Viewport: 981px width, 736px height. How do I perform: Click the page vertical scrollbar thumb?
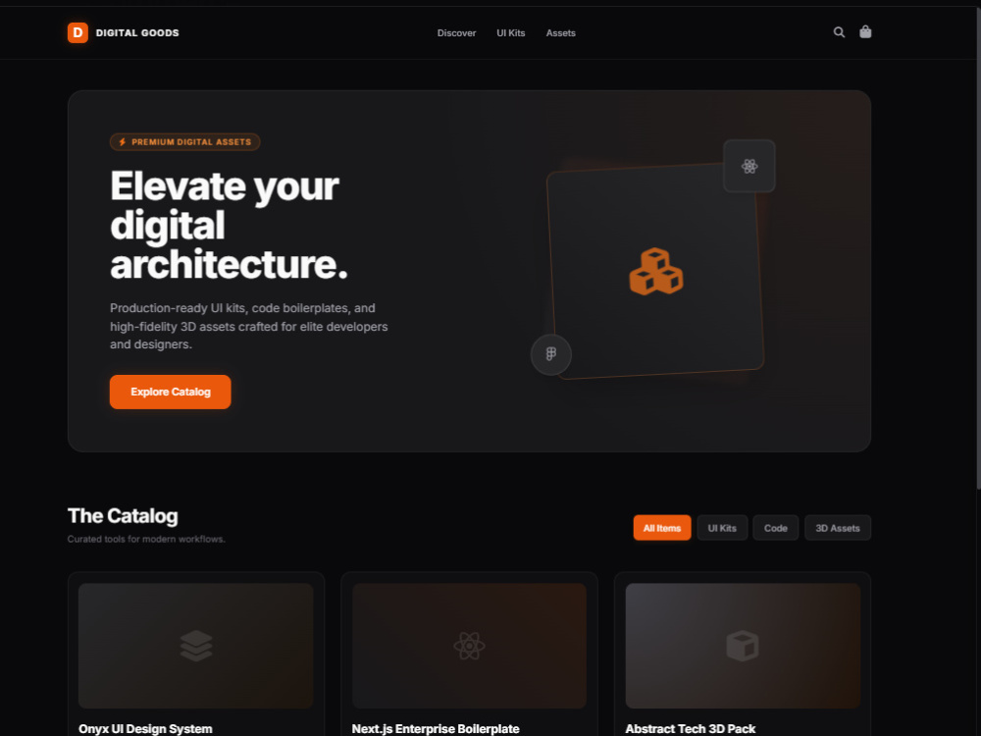[978, 247]
